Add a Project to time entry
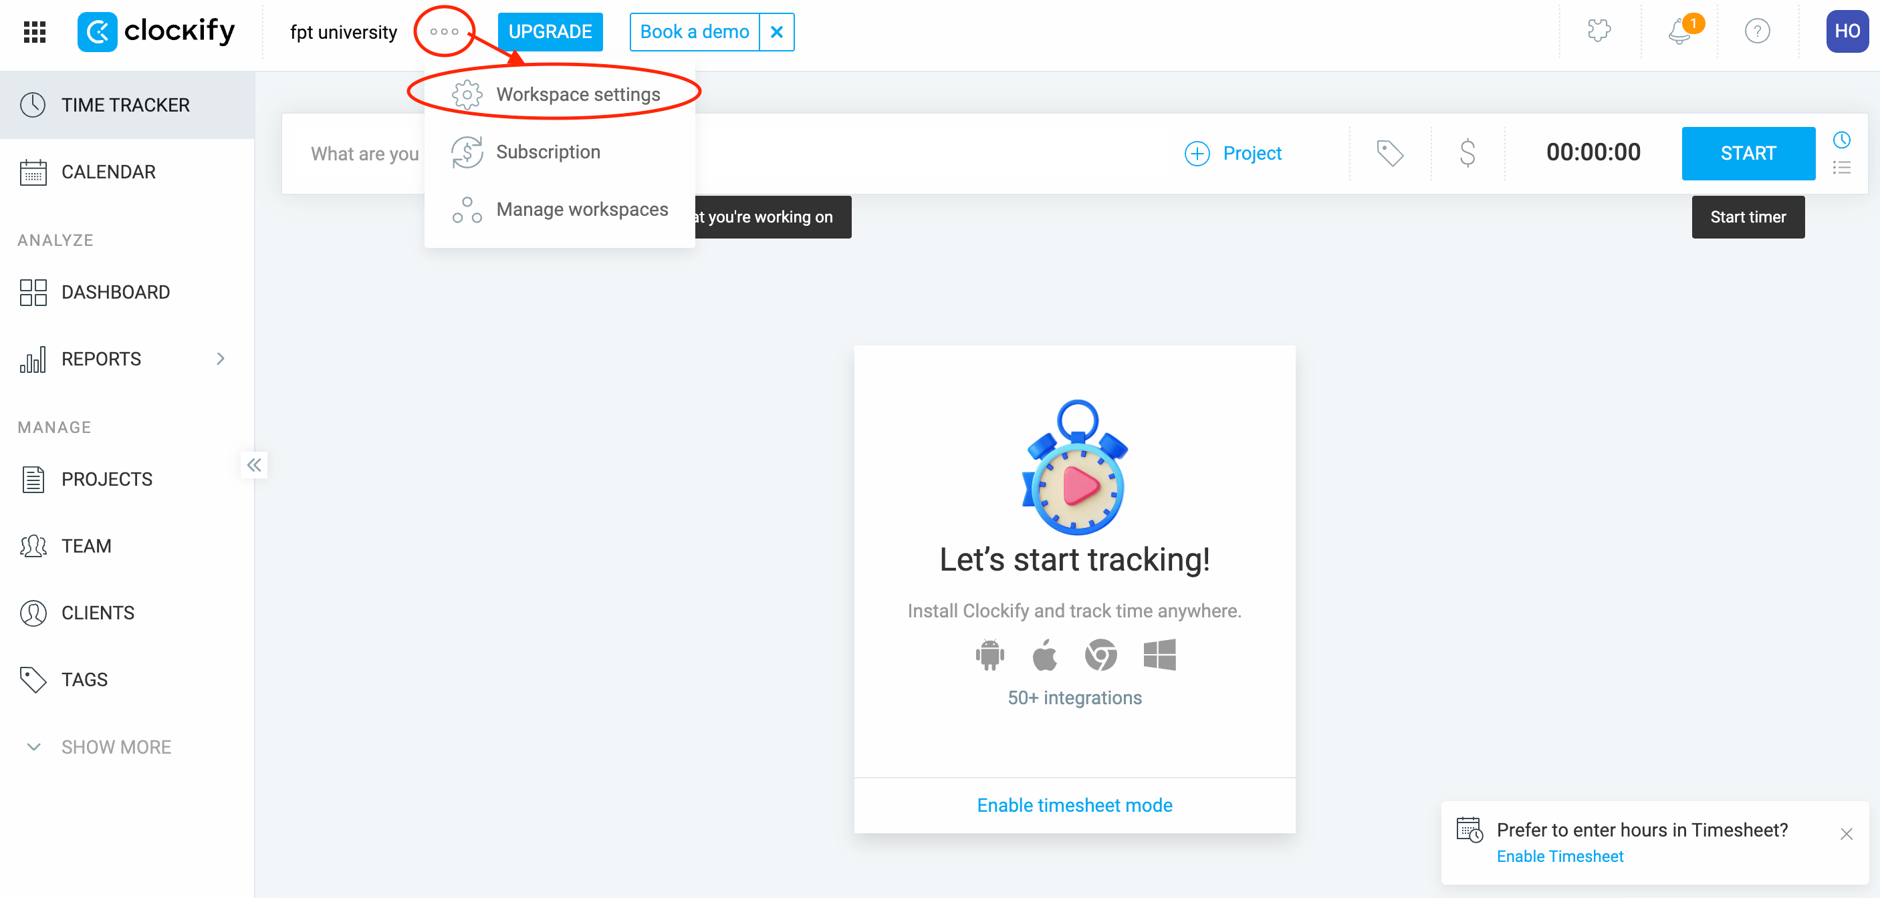Image resolution: width=1880 pixels, height=898 pixels. (1233, 153)
